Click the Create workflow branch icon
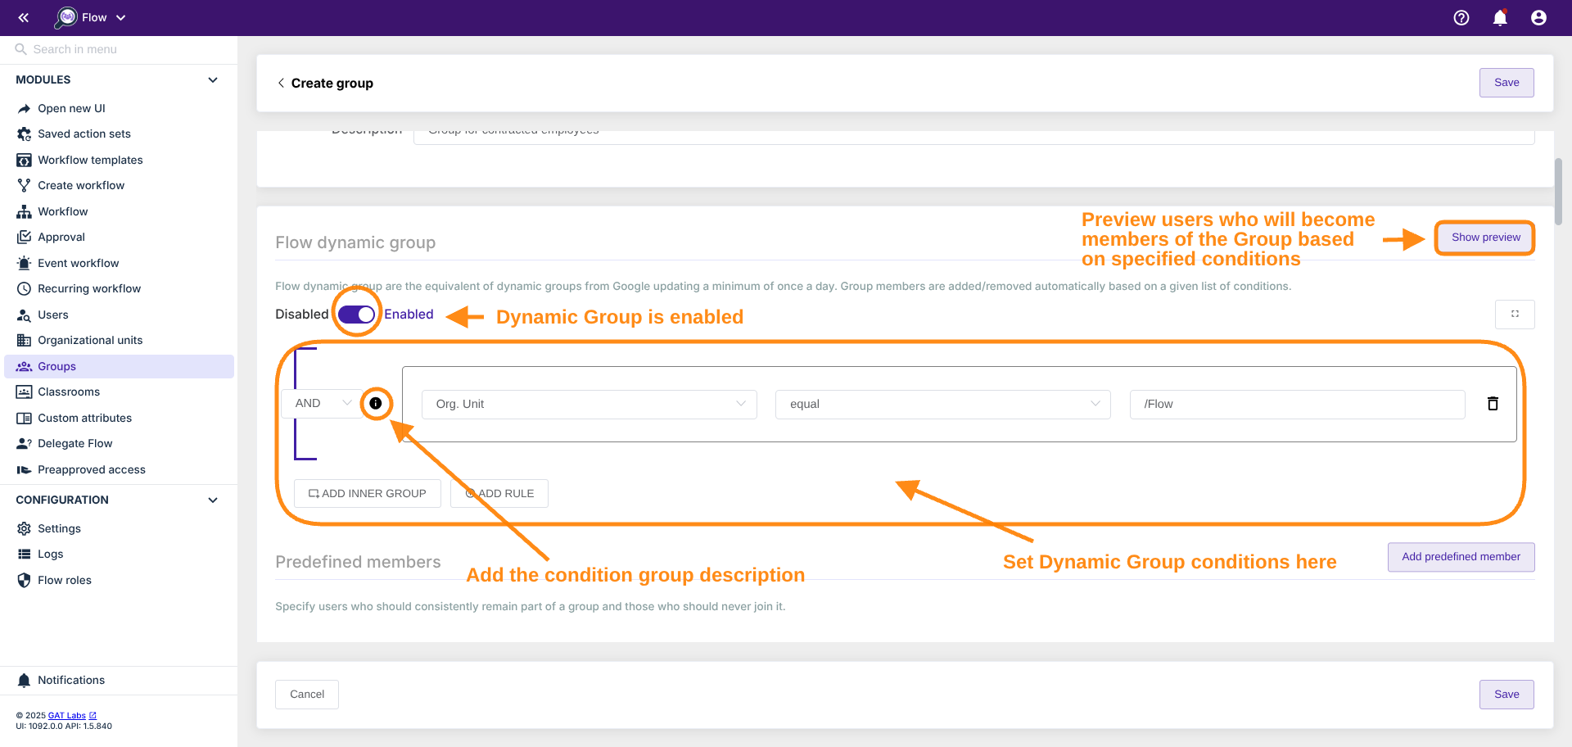 pos(25,185)
